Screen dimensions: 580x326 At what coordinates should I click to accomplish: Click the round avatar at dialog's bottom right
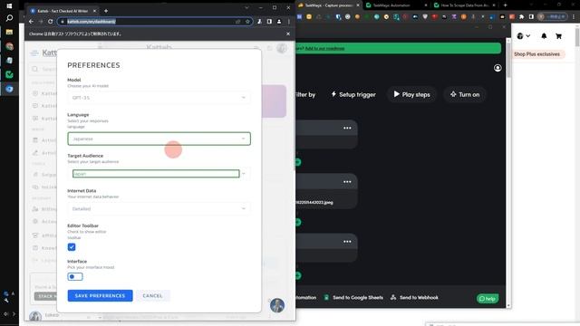(277, 306)
